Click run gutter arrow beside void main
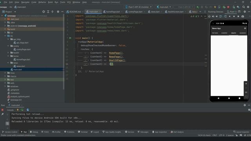This screenshot has width=251, height=141. (x=70, y=38)
